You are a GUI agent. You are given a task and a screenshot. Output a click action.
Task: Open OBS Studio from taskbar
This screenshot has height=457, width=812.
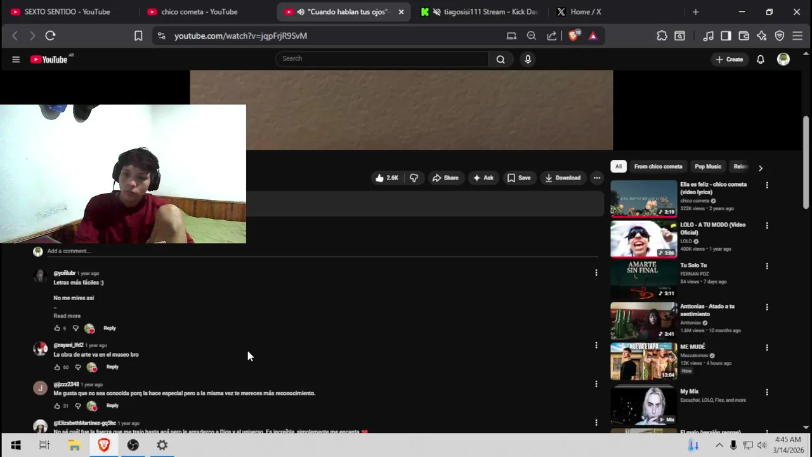click(133, 445)
